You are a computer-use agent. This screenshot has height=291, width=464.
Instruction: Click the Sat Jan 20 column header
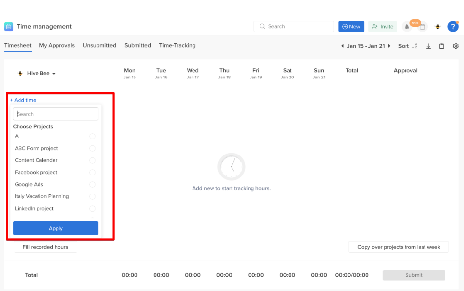(x=288, y=73)
